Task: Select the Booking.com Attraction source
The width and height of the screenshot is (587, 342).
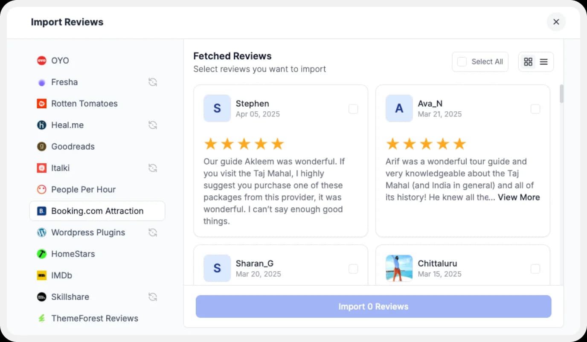Action: [x=97, y=211]
